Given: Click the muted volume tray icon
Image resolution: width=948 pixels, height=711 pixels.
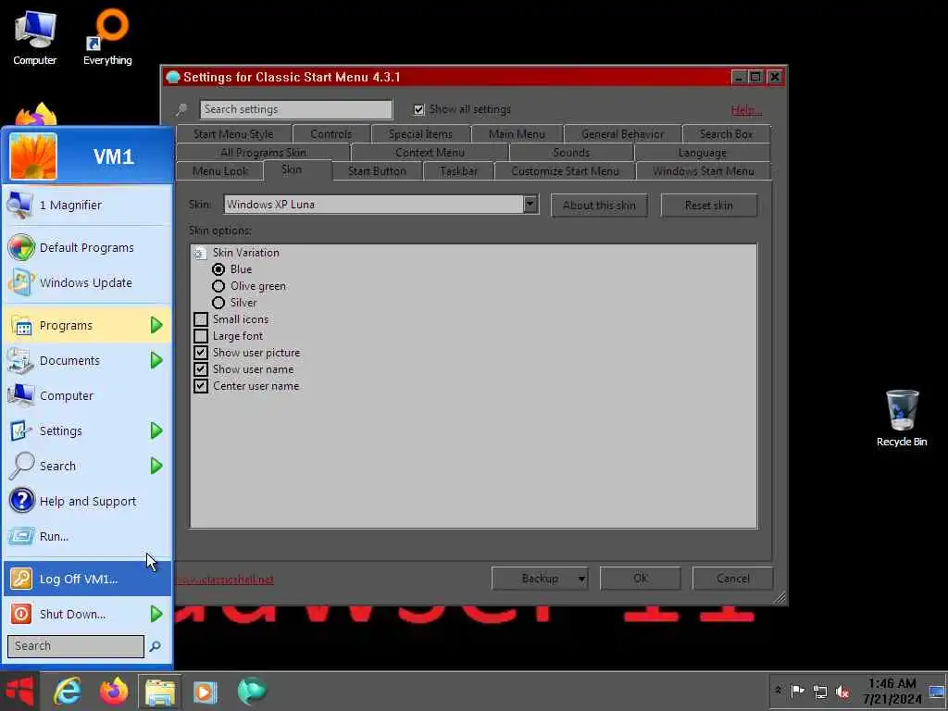Looking at the screenshot, I should (842, 691).
